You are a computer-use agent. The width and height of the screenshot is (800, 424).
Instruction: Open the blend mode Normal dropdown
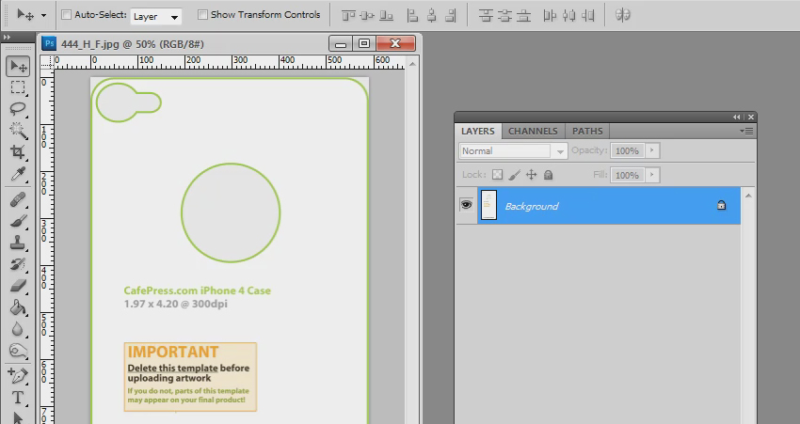513,150
